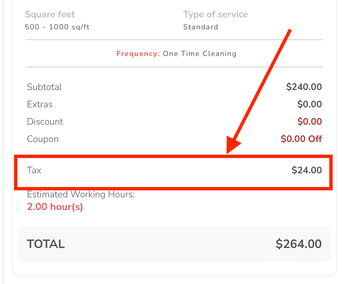Click the $0.00 Off coupon value

(x=301, y=139)
